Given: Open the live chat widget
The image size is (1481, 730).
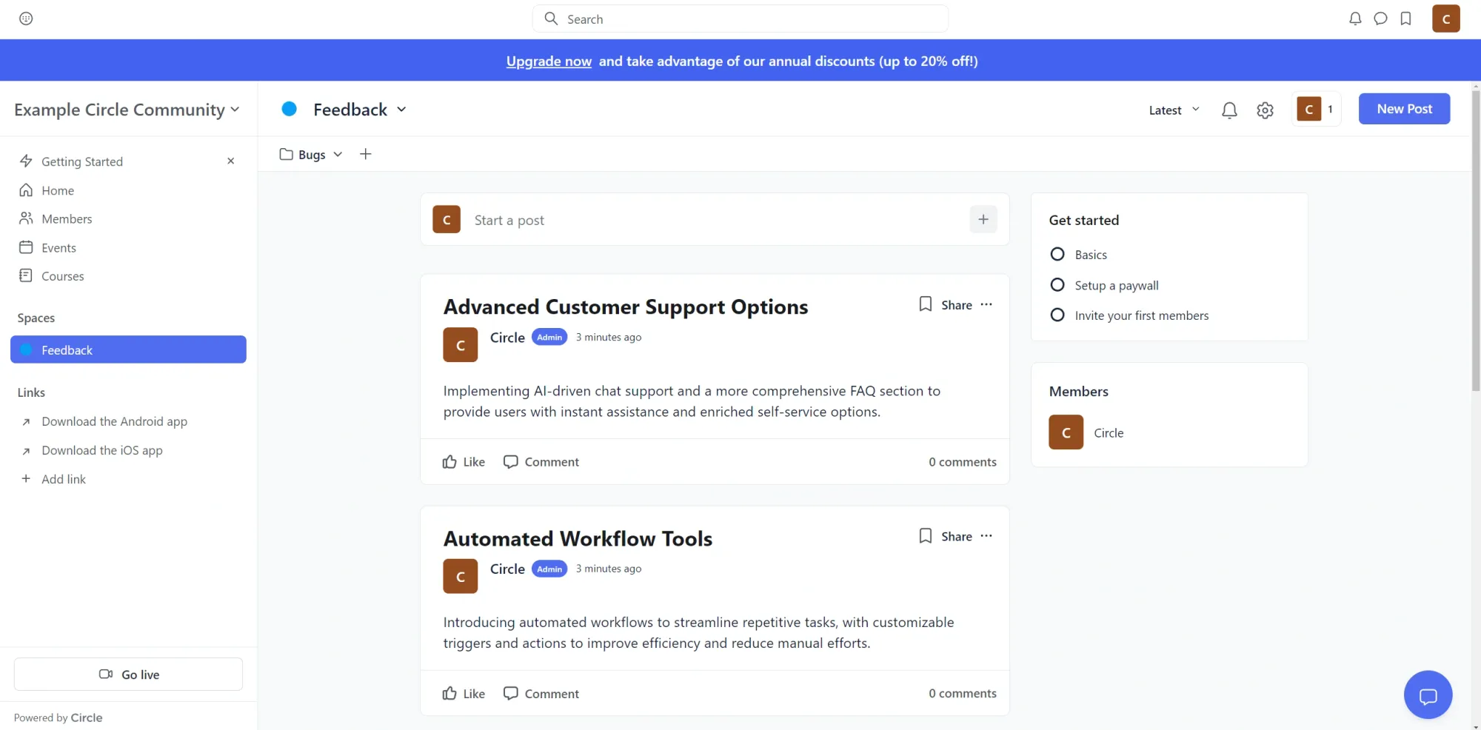Looking at the screenshot, I should [1428, 694].
